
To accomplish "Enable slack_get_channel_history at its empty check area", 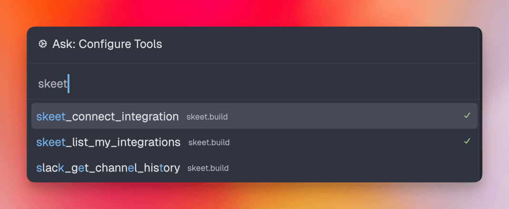I will click(x=467, y=168).
